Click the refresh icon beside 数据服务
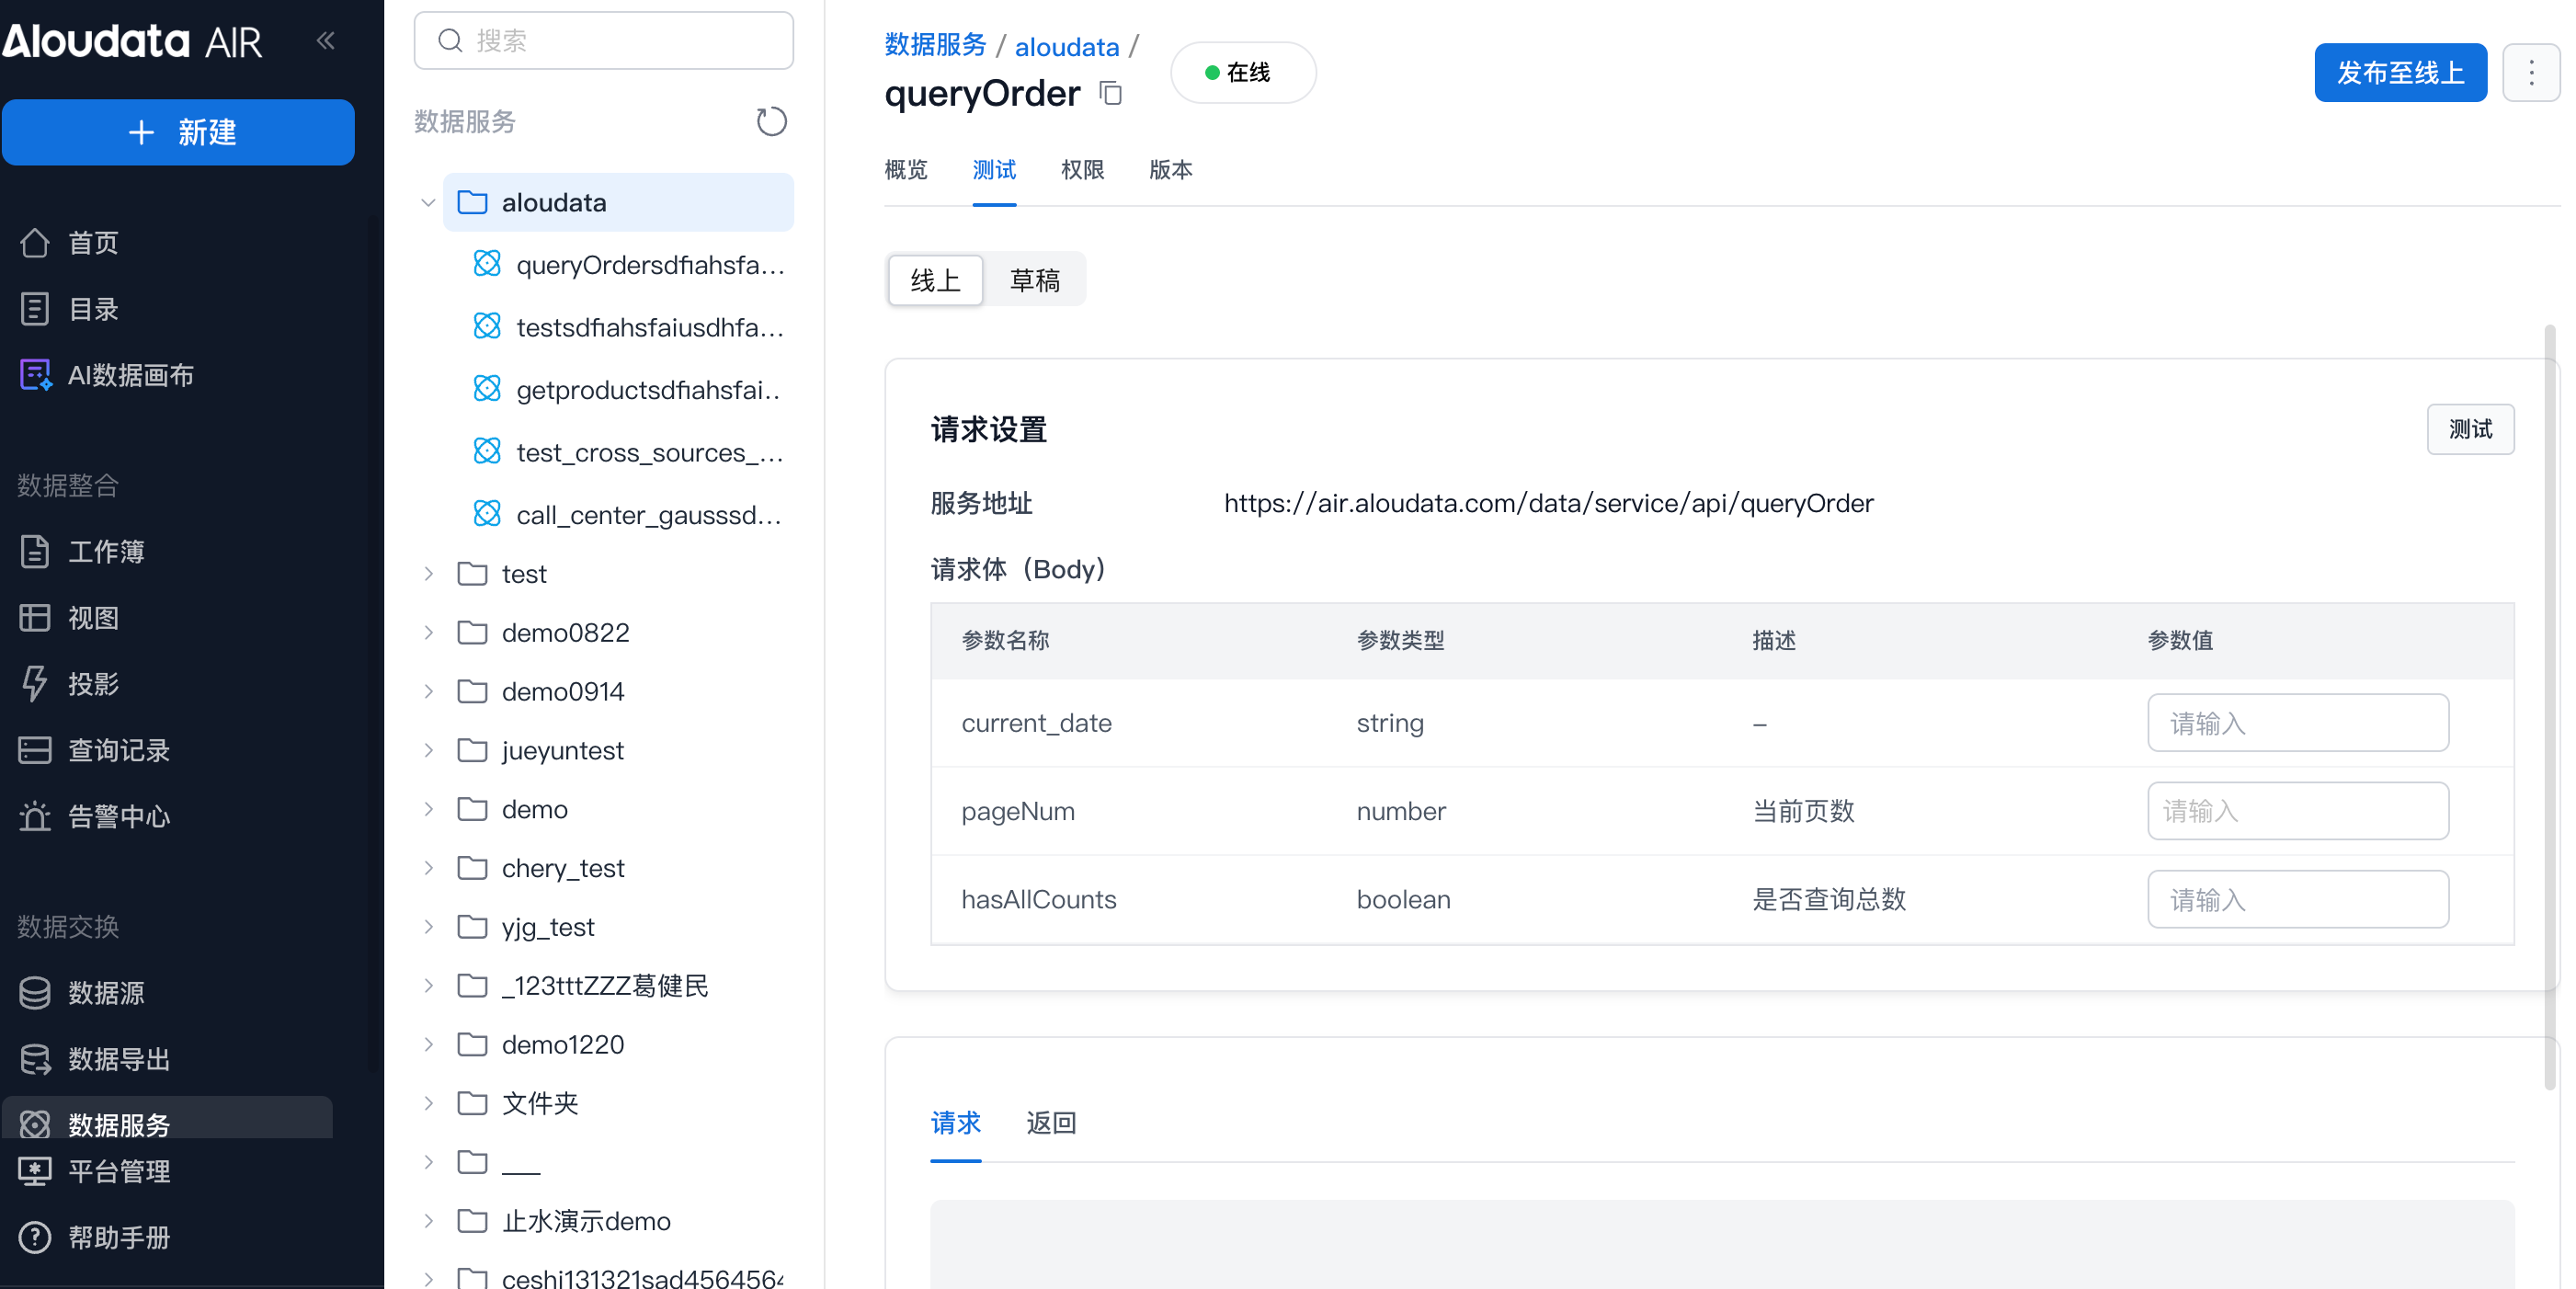Screen dimensions: 2576x1289 (770, 122)
